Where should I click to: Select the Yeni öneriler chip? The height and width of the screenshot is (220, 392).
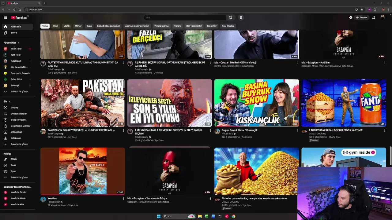coord(228,26)
